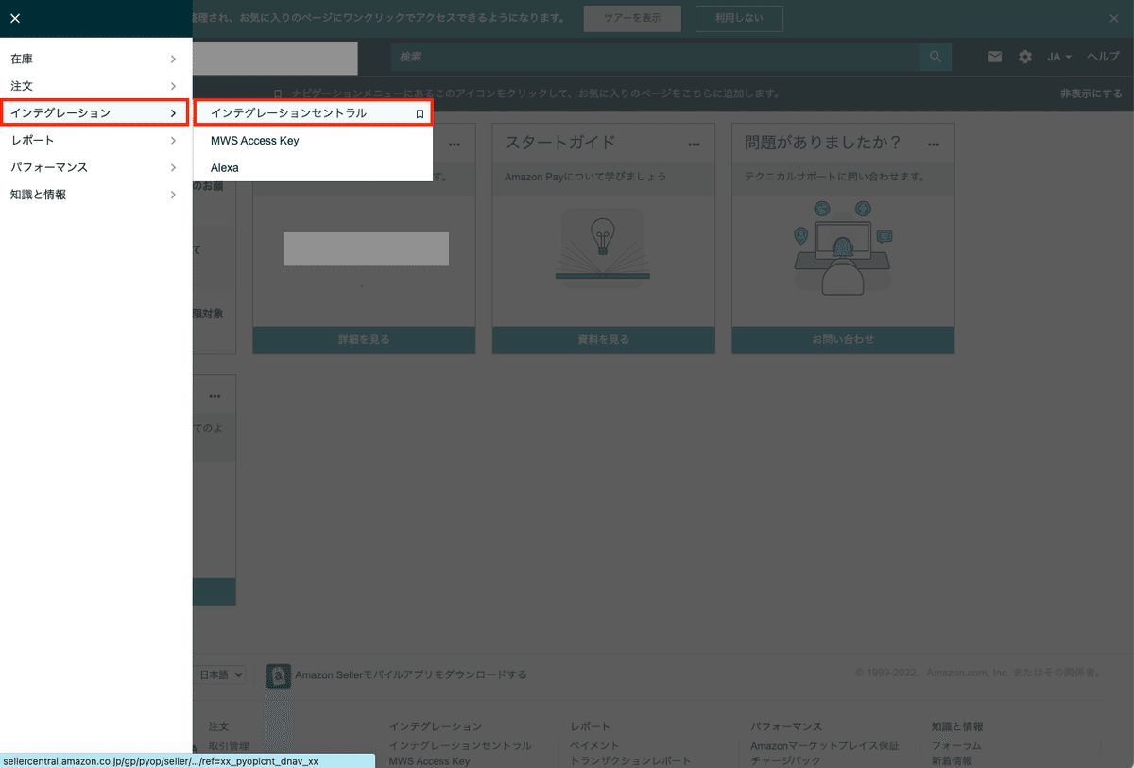Open the レポート menu row
Viewport: 1134px width, 768px height.
point(94,140)
